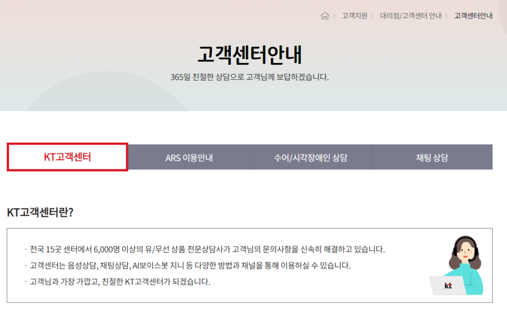Click the home icon in breadcrumb
This screenshot has height=309, width=507.
325,15
